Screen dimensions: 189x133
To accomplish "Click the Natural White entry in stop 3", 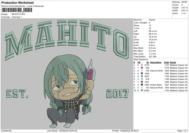I will [x=157, y=71].
